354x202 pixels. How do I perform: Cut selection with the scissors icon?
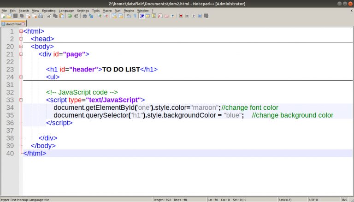(49, 16)
